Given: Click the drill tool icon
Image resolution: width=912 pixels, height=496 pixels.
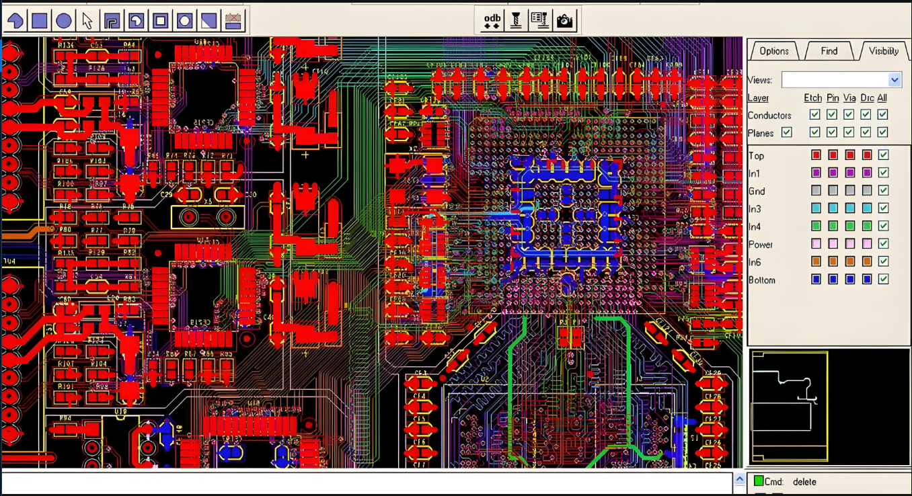Looking at the screenshot, I should (516, 20).
